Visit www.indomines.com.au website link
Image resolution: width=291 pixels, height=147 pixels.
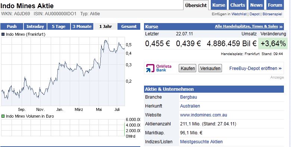203,115
